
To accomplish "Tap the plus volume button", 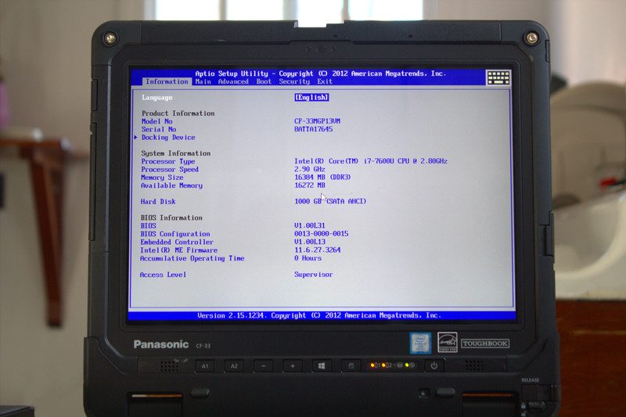I will point(293,366).
